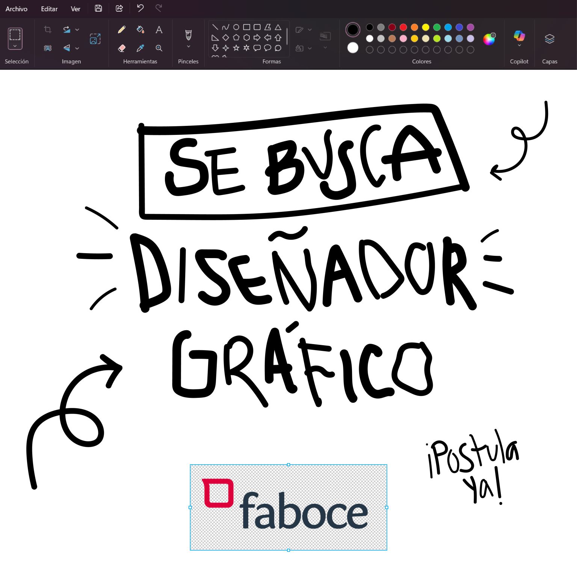577x577 pixels.
Task: Select the pentagon shape
Action: [x=236, y=38]
